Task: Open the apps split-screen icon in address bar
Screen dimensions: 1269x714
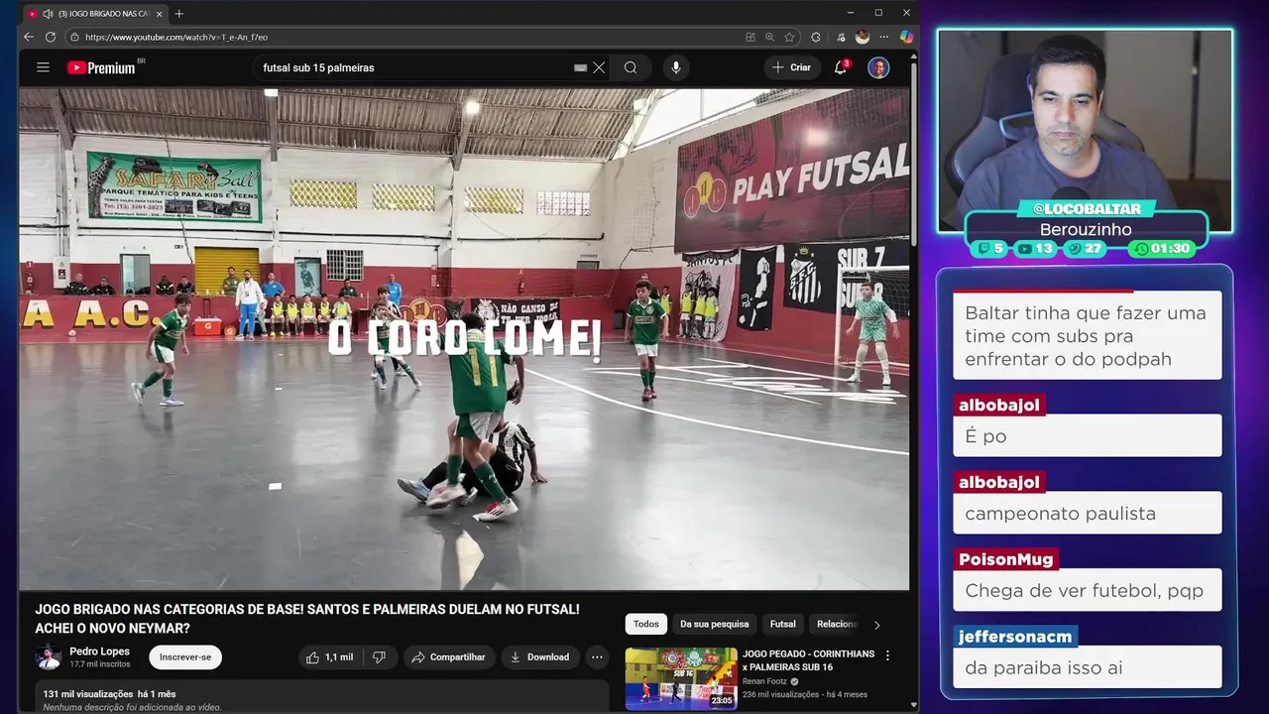Action: tap(750, 37)
